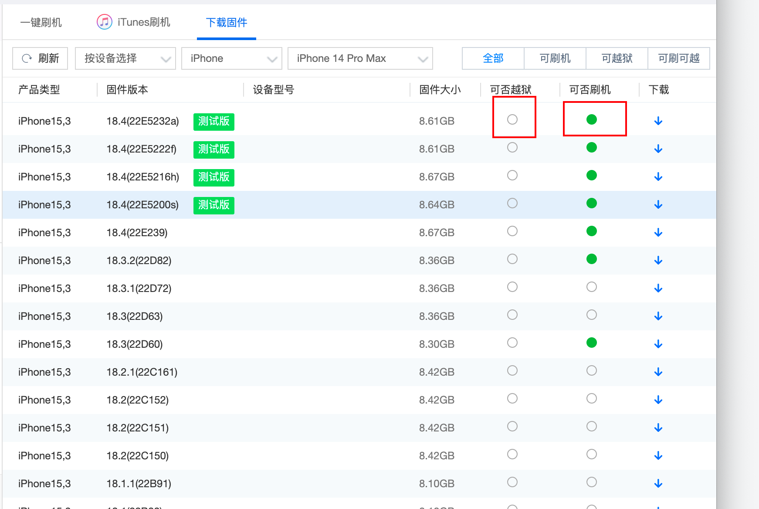Click the circular refresh icon in 刷新 button
The width and height of the screenshot is (759, 509).
27,58
